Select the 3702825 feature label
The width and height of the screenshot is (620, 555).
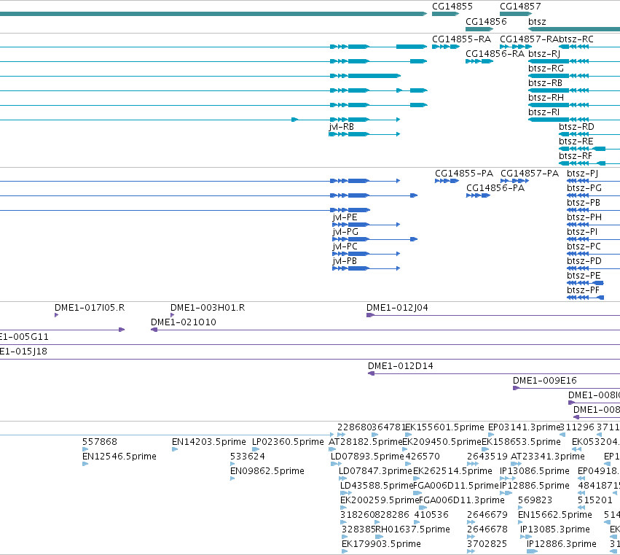487,544
